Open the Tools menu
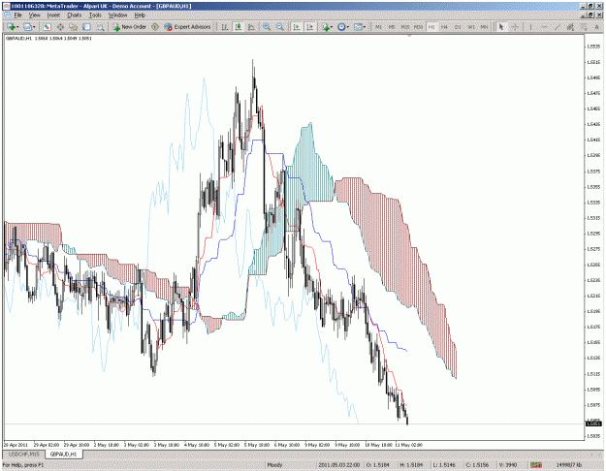 pyautogui.click(x=95, y=16)
